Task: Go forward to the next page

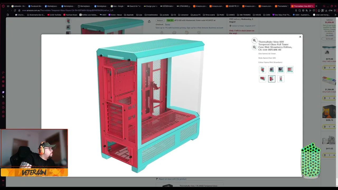Action: (11, 11)
